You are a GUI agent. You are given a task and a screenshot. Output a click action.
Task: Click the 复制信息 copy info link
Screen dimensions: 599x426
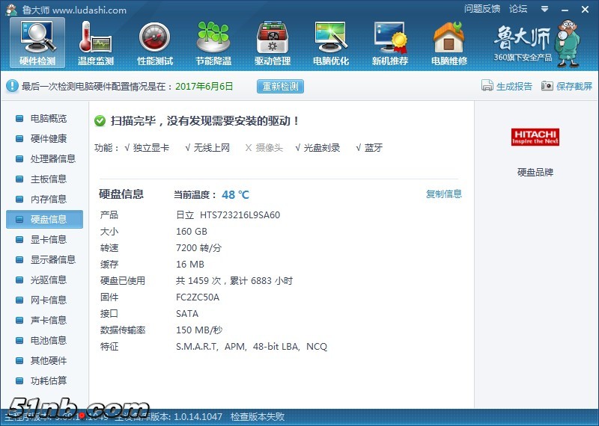click(x=443, y=194)
